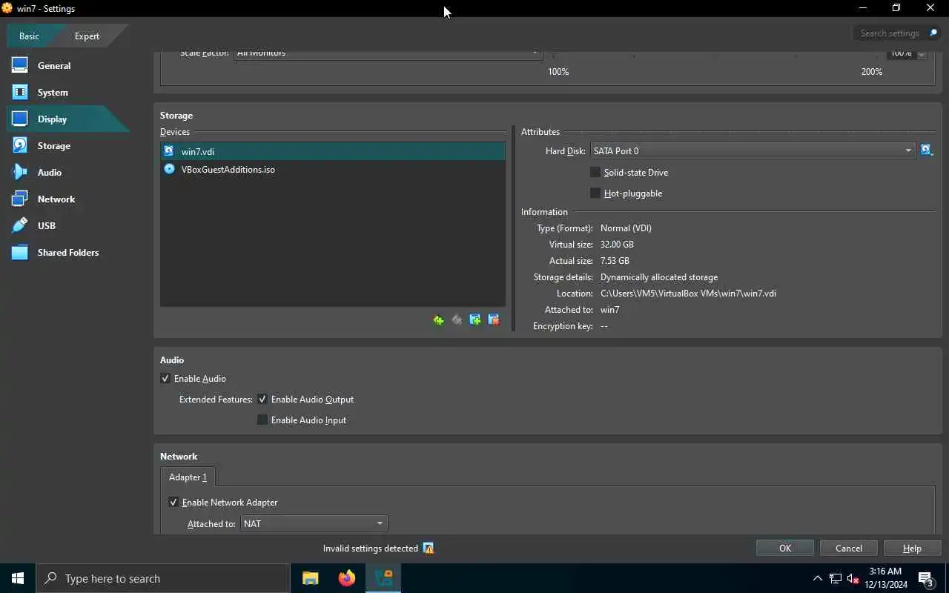The width and height of the screenshot is (949, 593).
Task: Switch to the Basic mode tab
Action: click(30, 36)
